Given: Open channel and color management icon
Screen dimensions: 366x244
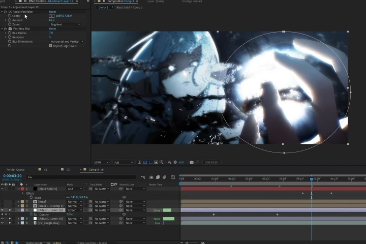Looking at the screenshot, I should click(169, 162).
